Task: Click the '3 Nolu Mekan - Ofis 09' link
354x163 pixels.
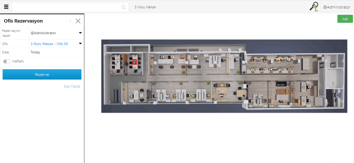Action: 49,44
